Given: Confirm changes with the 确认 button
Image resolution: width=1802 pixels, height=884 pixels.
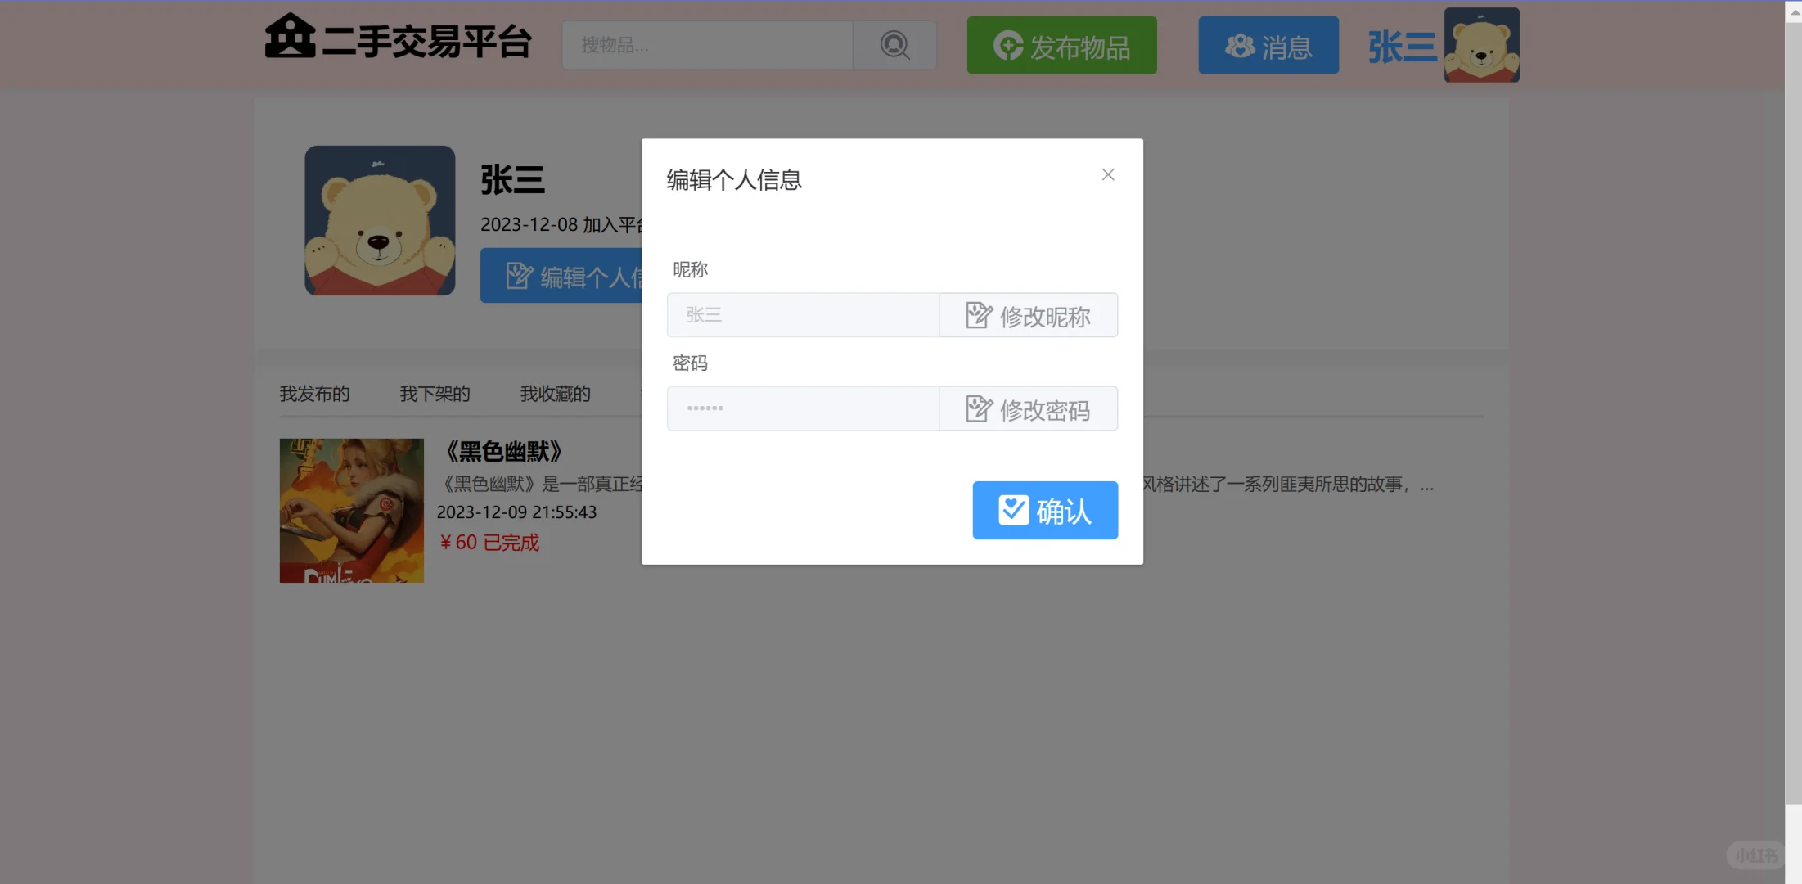Looking at the screenshot, I should pos(1045,510).
